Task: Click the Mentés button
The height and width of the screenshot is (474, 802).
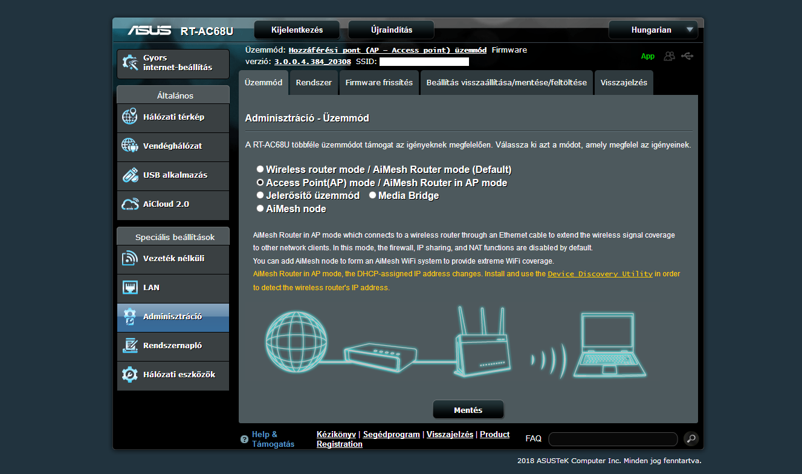Action: click(x=468, y=410)
